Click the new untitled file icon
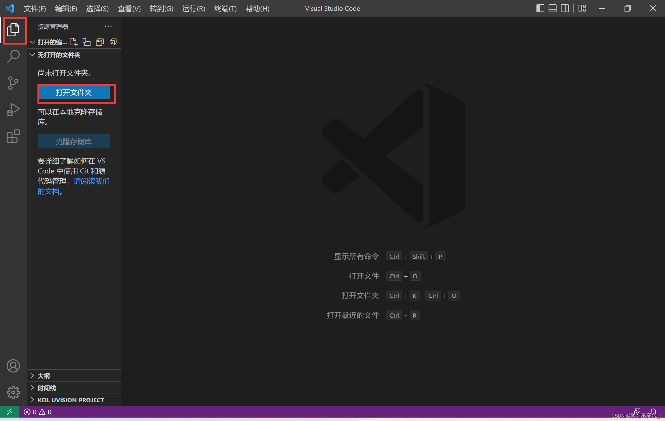Image resolution: width=665 pixels, height=421 pixels. pyautogui.click(x=73, y=42)
